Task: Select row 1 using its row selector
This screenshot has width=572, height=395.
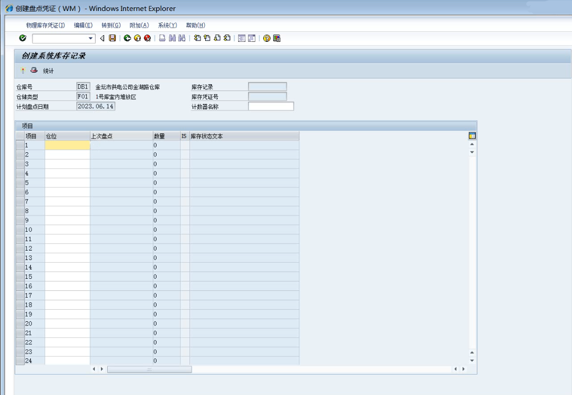Action: click(x=20, y=145)
